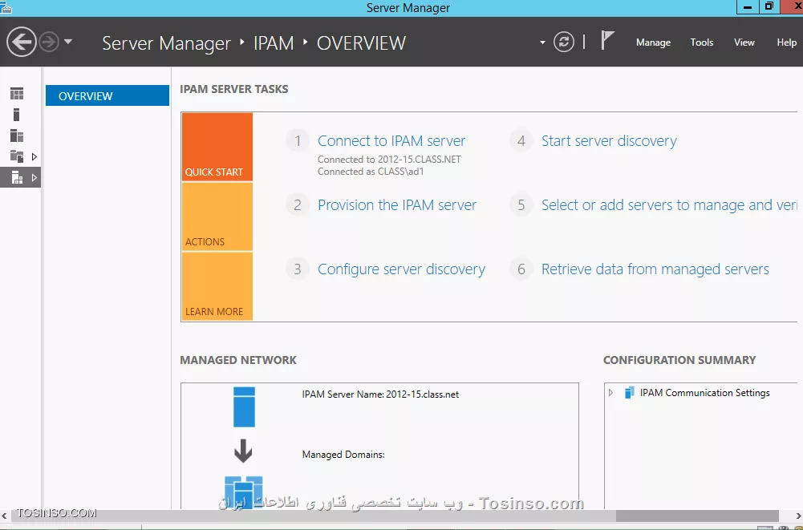Click the Refresh icon in header
This screenshot has width=803, height=530.
[x=564, y=42]
